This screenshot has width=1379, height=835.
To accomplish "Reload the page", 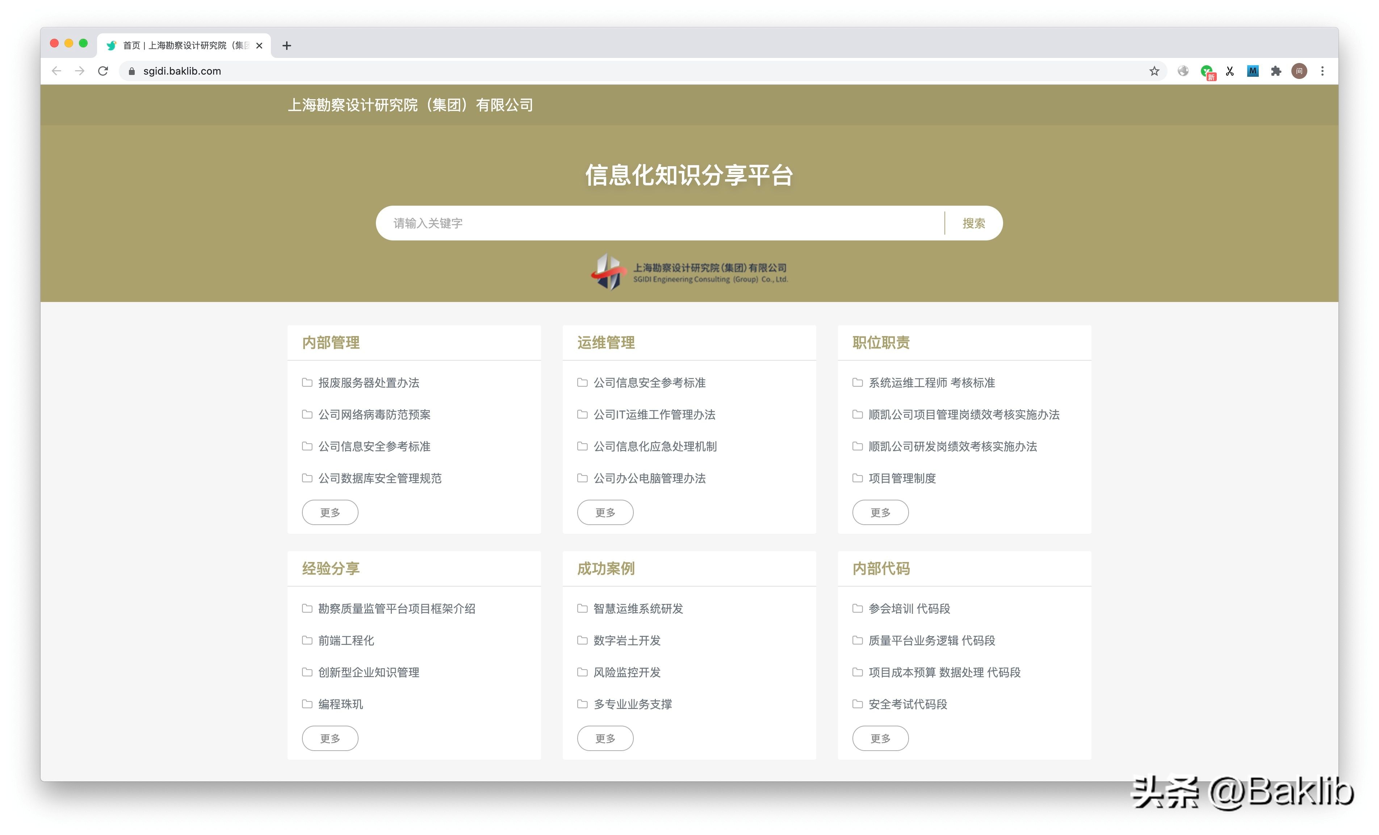I will [x=103, y=71].
